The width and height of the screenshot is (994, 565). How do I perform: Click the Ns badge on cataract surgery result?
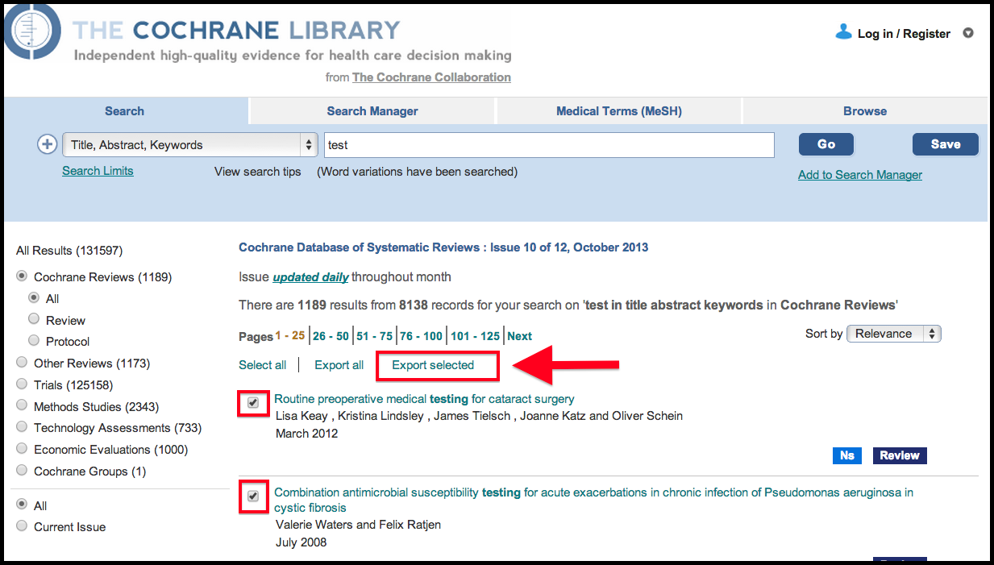(846, 455)
